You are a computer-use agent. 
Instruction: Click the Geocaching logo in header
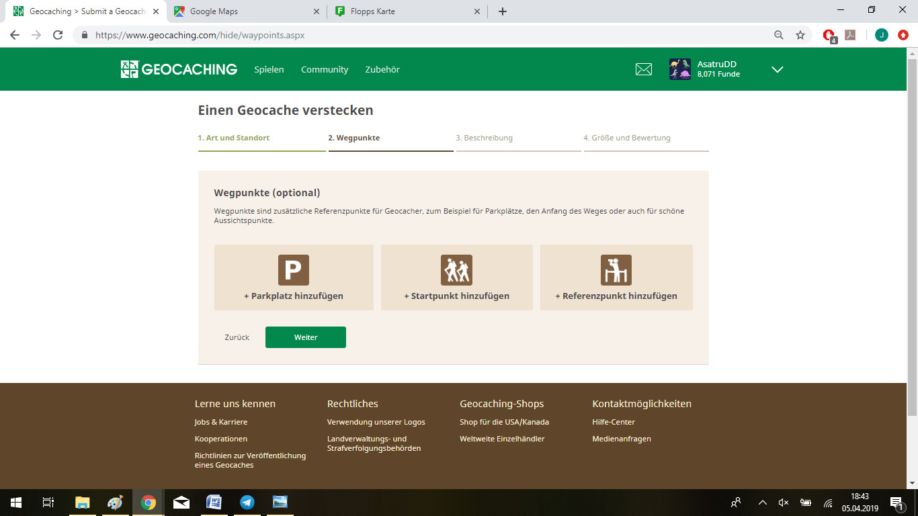pos(179,69)
